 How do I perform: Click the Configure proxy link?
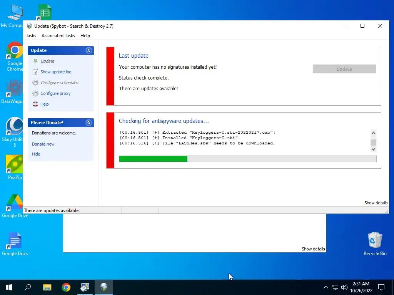55,93
